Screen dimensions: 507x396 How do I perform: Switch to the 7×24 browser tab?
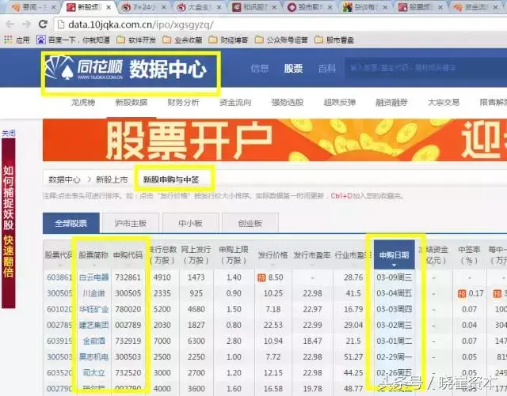click(x=143, y=7)
